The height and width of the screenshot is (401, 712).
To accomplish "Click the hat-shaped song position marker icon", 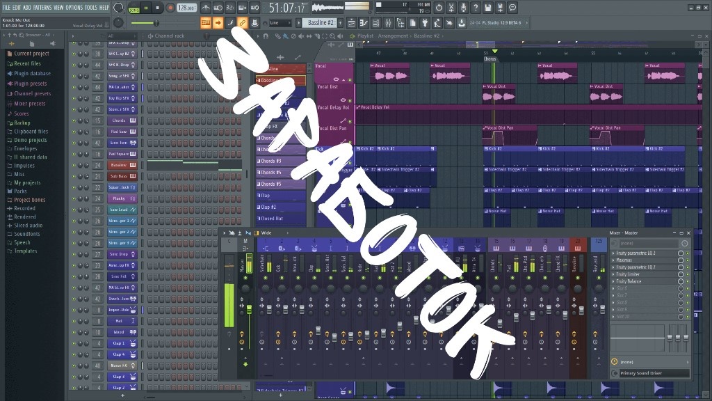I will tap(254, 23).
